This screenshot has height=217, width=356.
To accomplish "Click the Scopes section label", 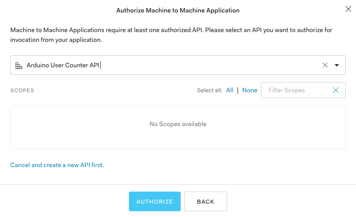I will pos(22,90).
